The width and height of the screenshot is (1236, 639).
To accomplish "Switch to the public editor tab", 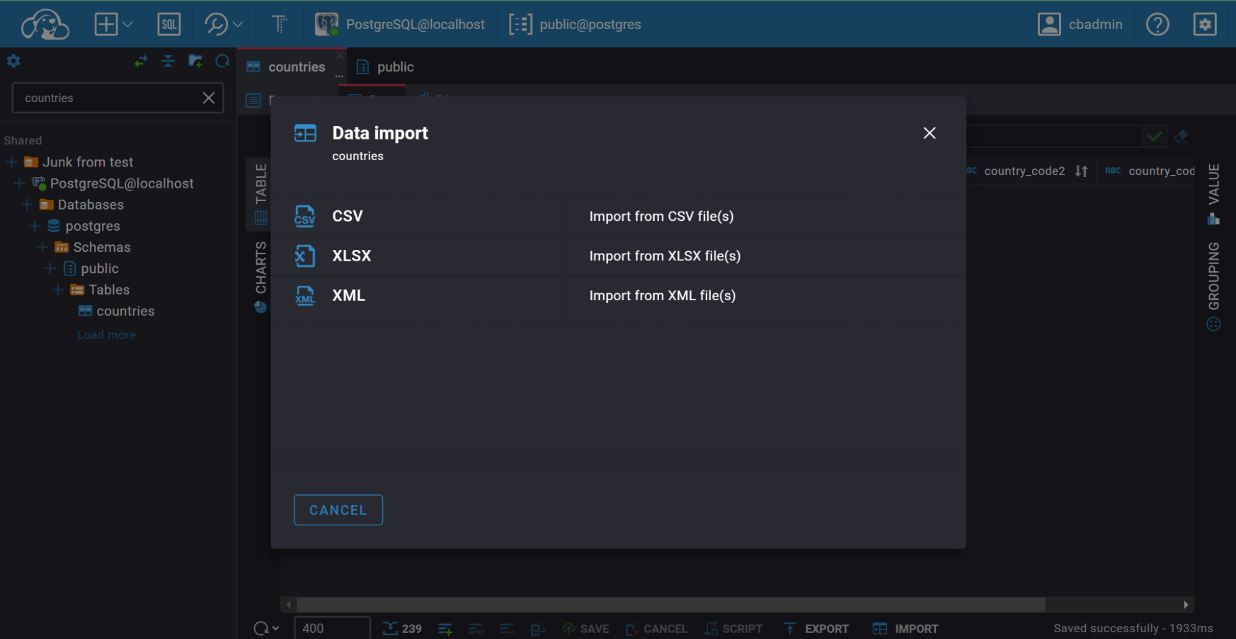I will point(386,67).
